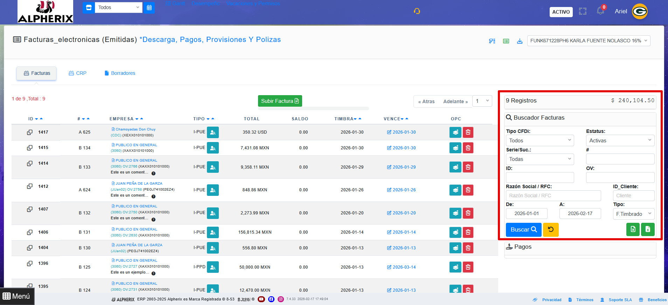The width and height of the screenshot is (668, 305).
Task: Sort table by ID column arrows
Action: tap(39, 119)
